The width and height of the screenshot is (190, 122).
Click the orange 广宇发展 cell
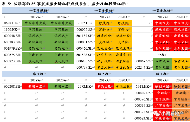click(181, 105)
